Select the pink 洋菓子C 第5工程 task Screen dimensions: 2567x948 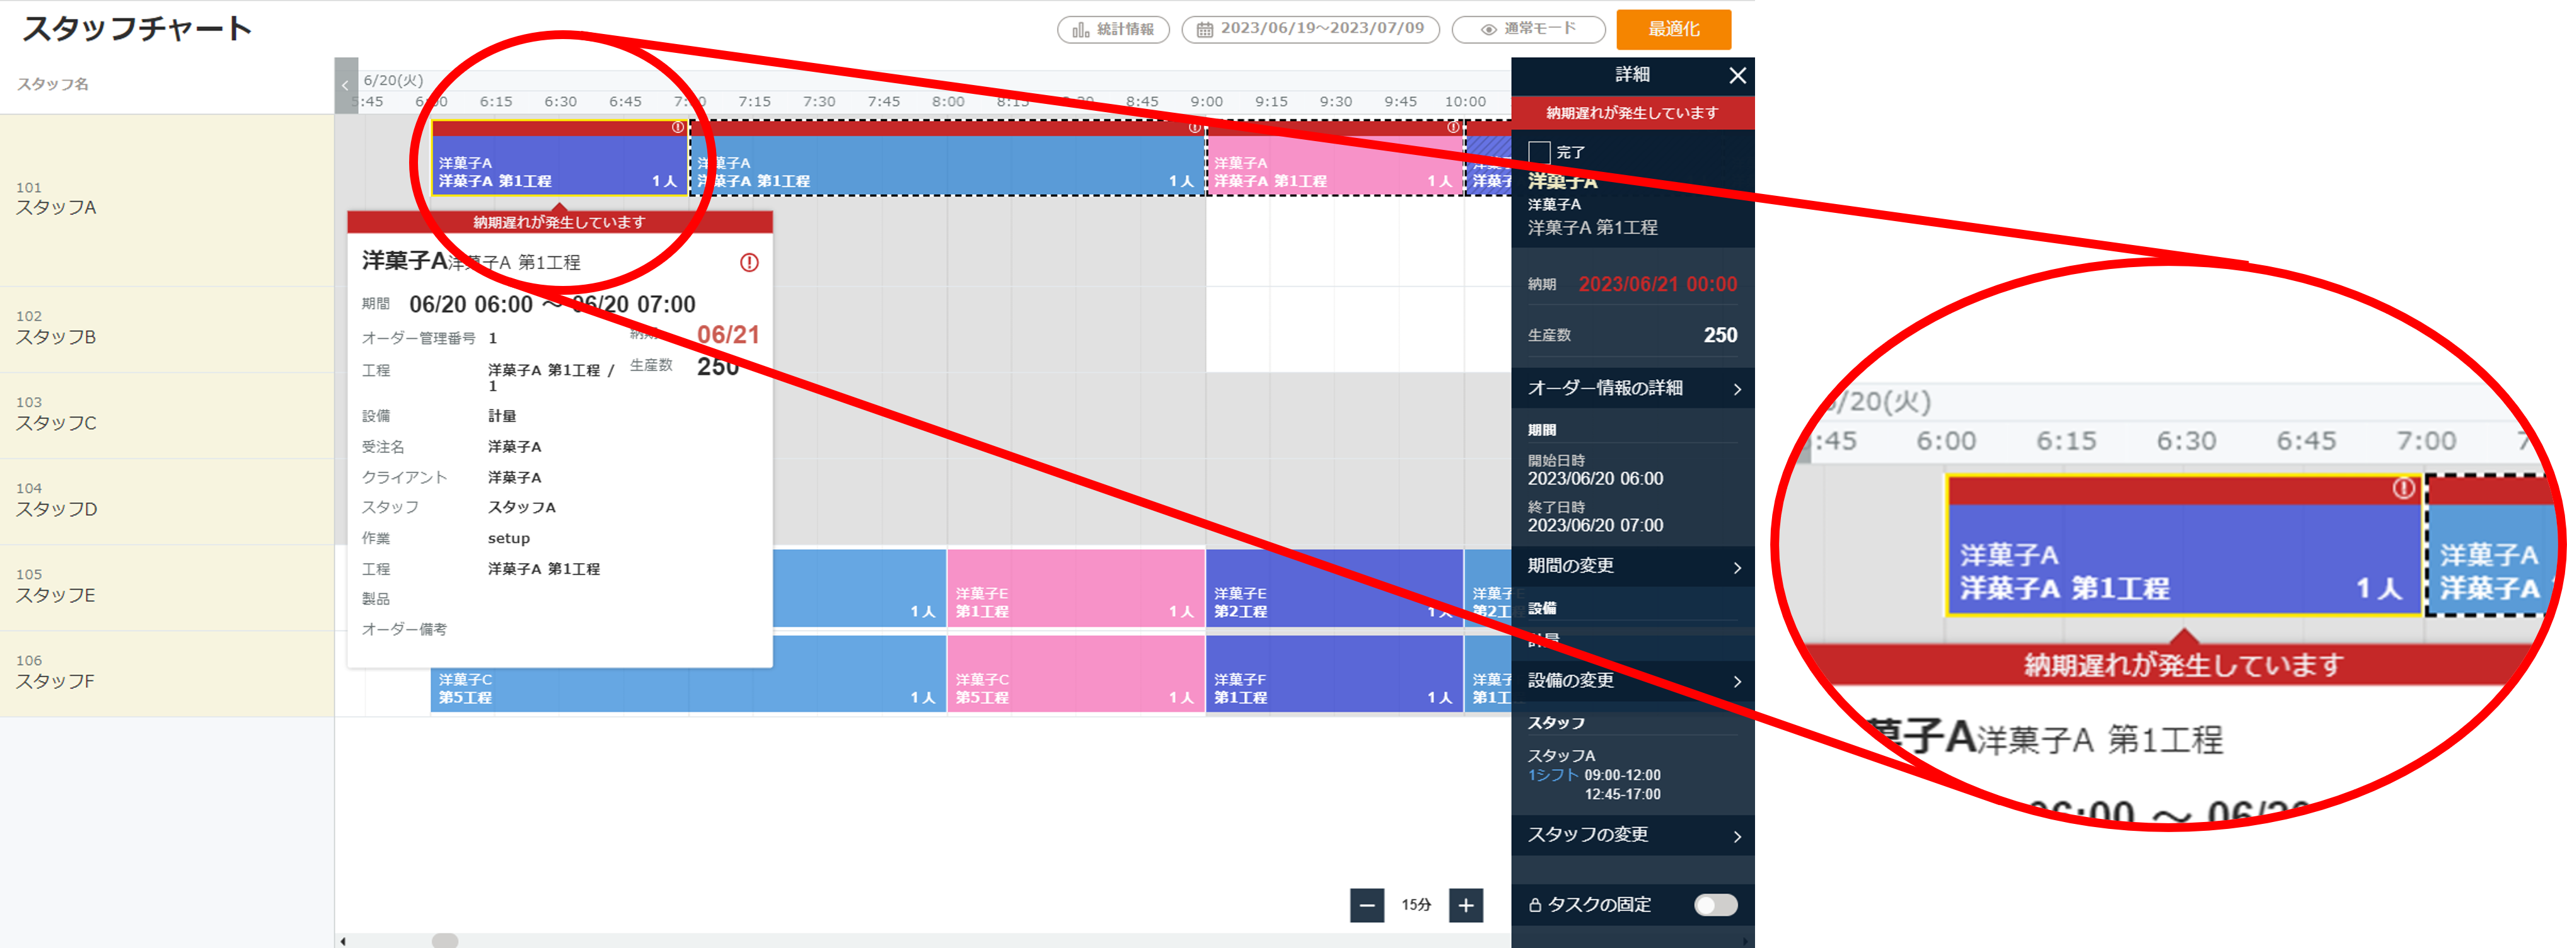point(1076,675)
